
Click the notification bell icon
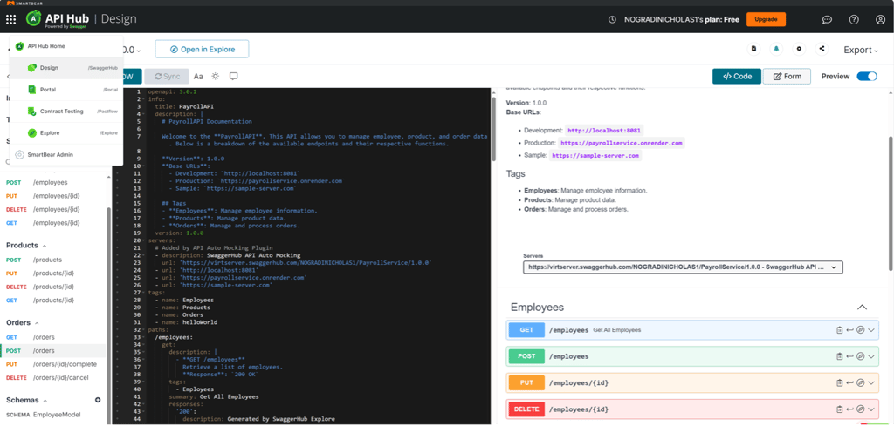(776, 49)
